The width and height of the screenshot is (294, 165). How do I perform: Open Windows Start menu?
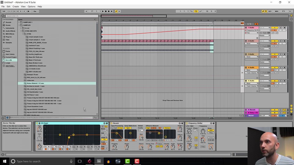[x=5, y=161]
